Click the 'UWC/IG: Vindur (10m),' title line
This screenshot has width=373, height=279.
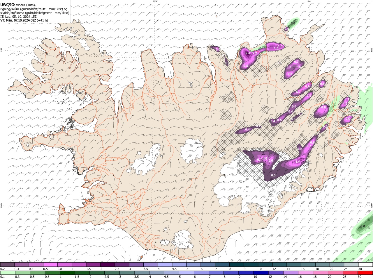click(x=18, y=5)
